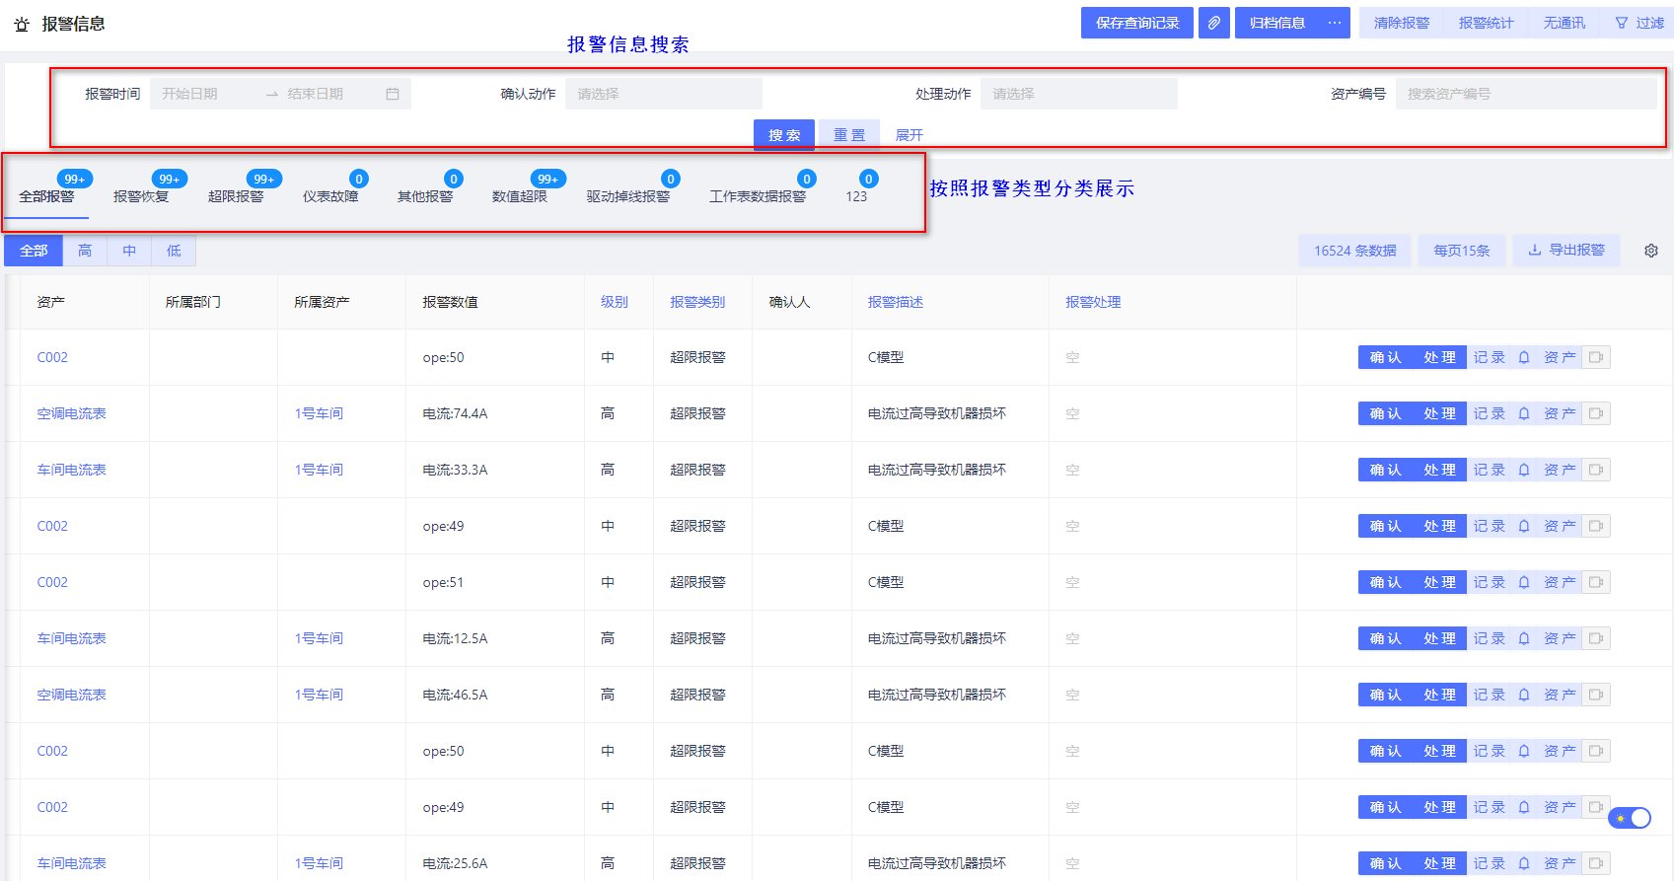Open the 处理动作 dropdown

1078,94
